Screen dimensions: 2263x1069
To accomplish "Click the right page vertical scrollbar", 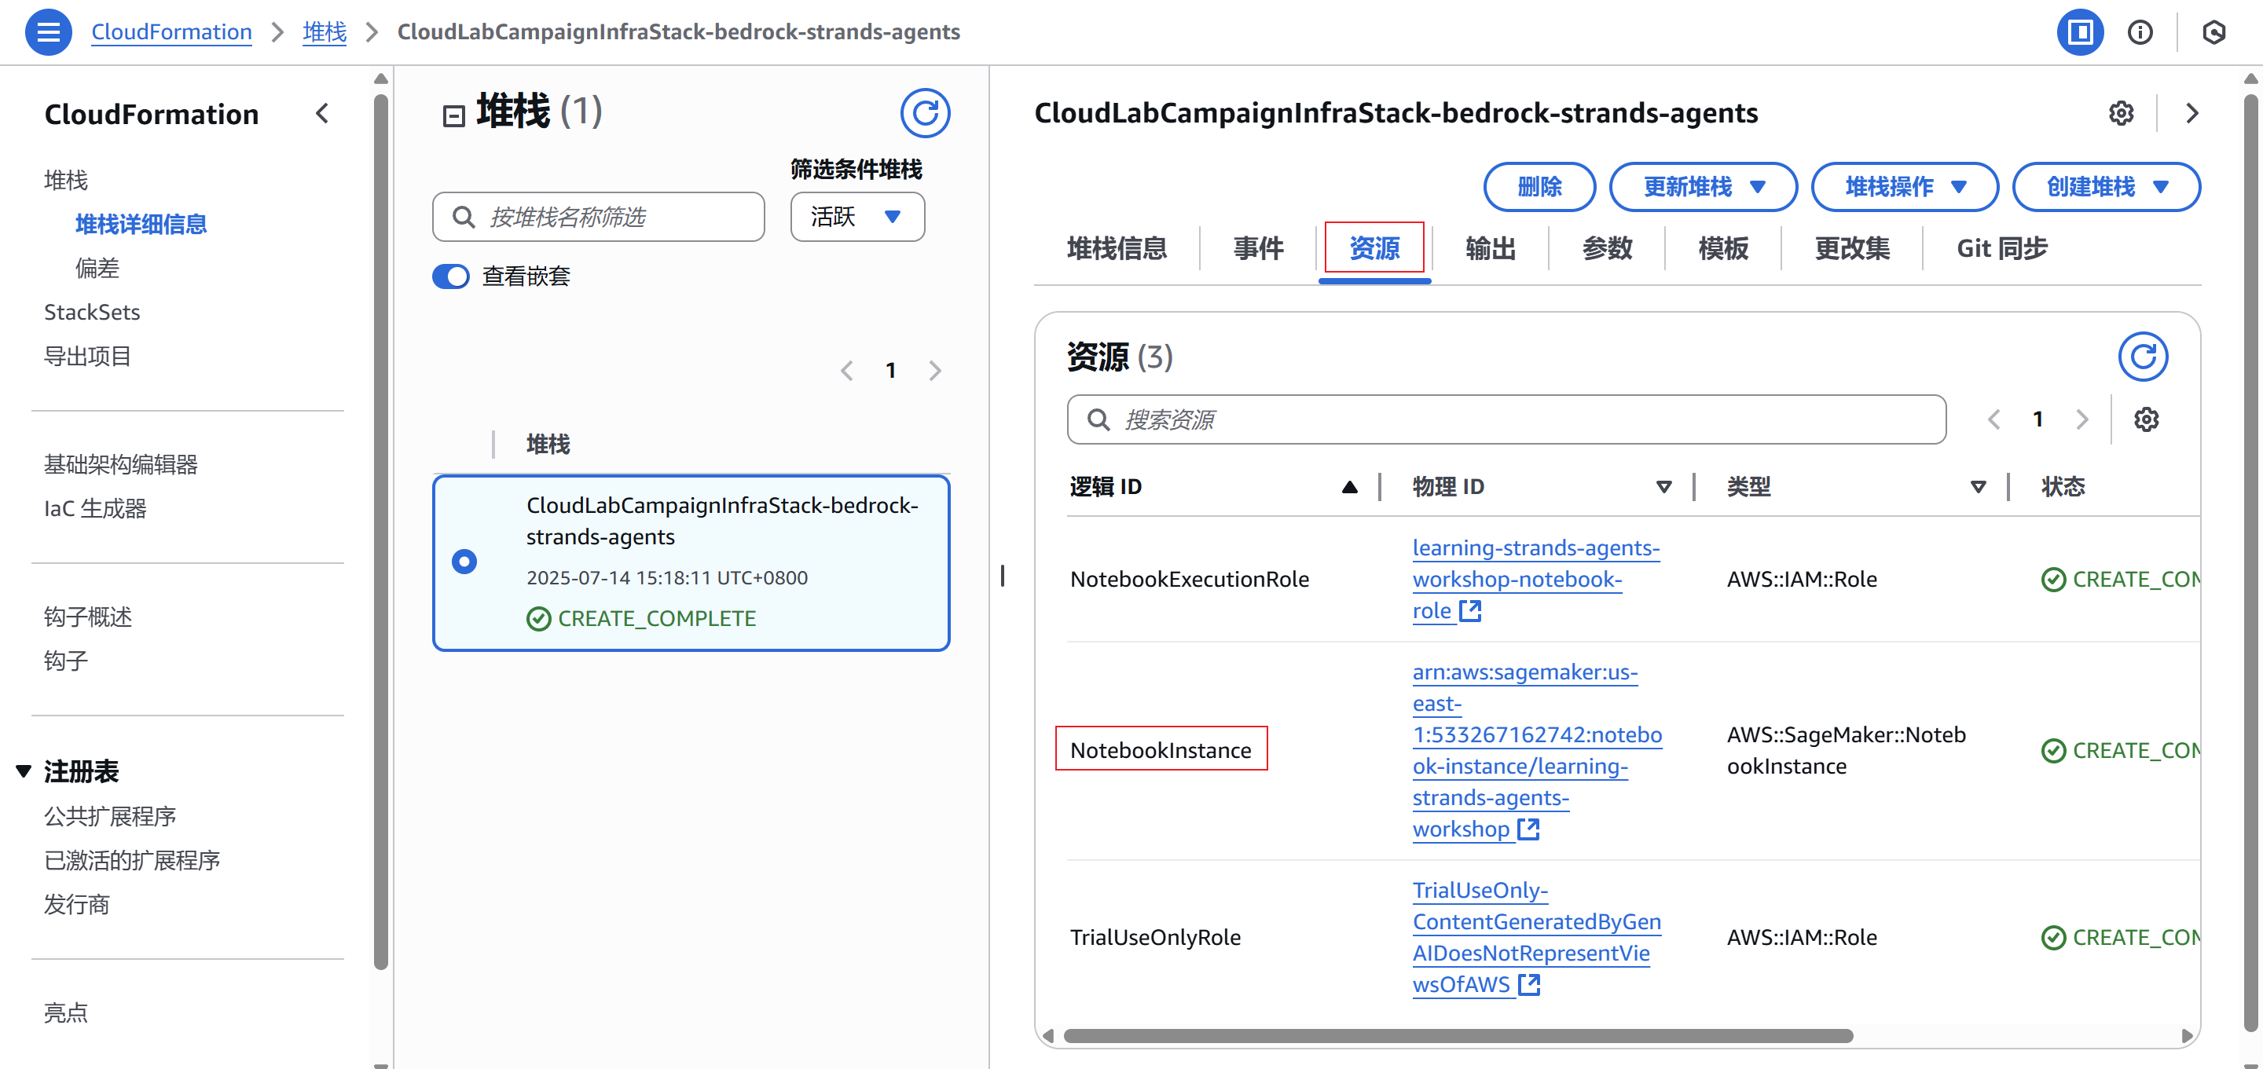I will click(x=2250, y=562).
